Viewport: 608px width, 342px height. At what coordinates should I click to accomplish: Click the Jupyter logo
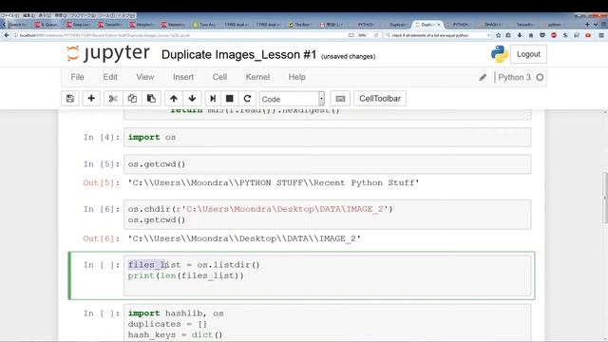click(x=107, y=53)
